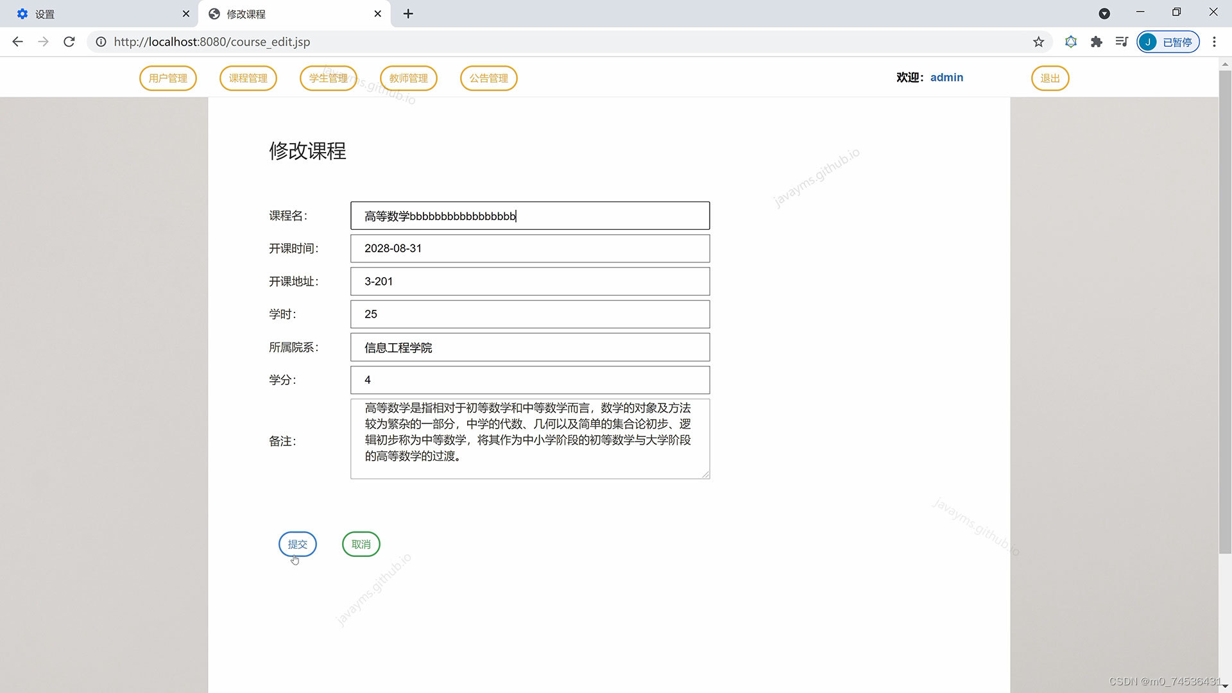1232x693 pixels.
Task: Click the scrollbar down arrow
Action: coord(1225,687)
